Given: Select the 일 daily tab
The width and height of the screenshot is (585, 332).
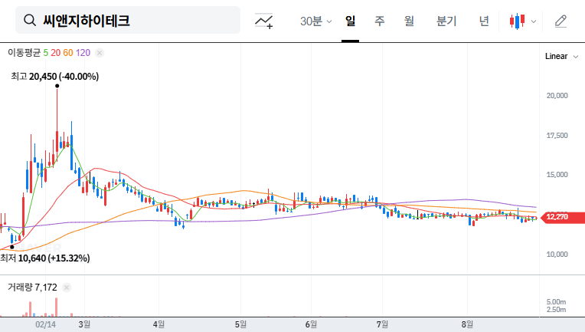Looking at the screenshot, I should pyautogui.click(x=350, y=21).
